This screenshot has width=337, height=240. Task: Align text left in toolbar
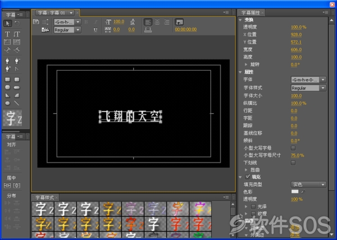pyautogui.click(x=148, y=22)
